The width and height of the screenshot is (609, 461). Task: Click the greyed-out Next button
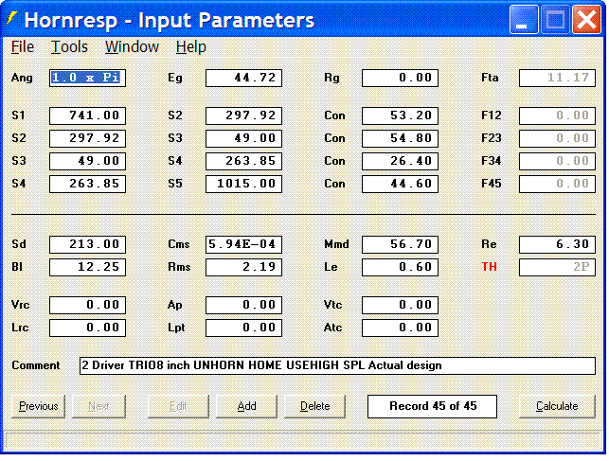(99, 406)
